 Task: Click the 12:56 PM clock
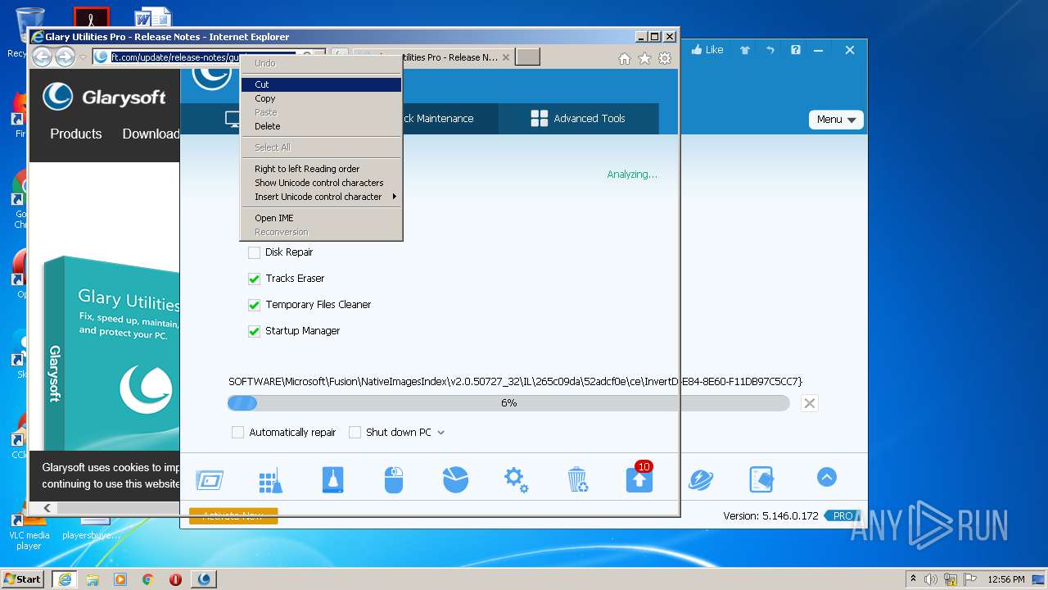click(x=1006, y=579)
